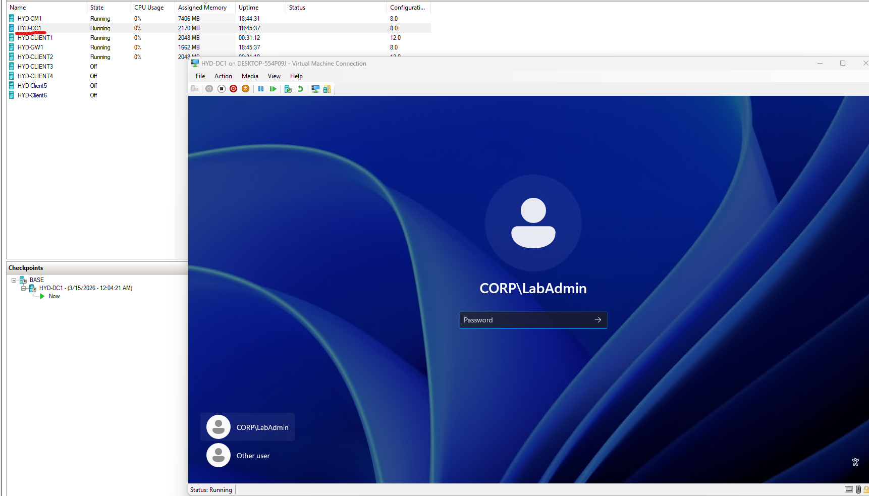Click the green Now arrow icon
The width and height of the screenshot is (869, 496).
click(42, 296)
